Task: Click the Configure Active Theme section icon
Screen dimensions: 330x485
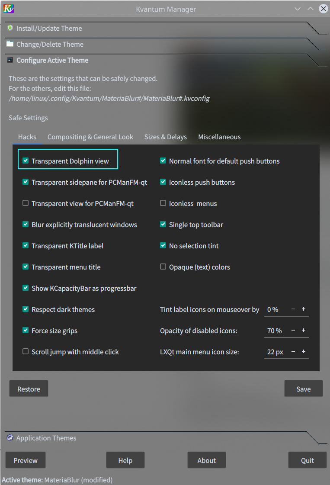Action: (10, 60)
